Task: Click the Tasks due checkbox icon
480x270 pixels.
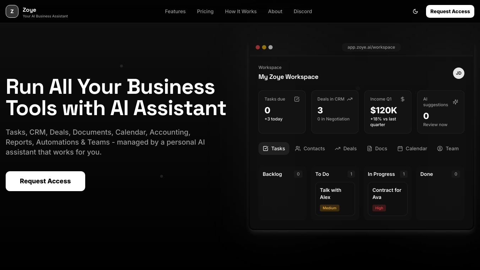Action: pos(297,99)
